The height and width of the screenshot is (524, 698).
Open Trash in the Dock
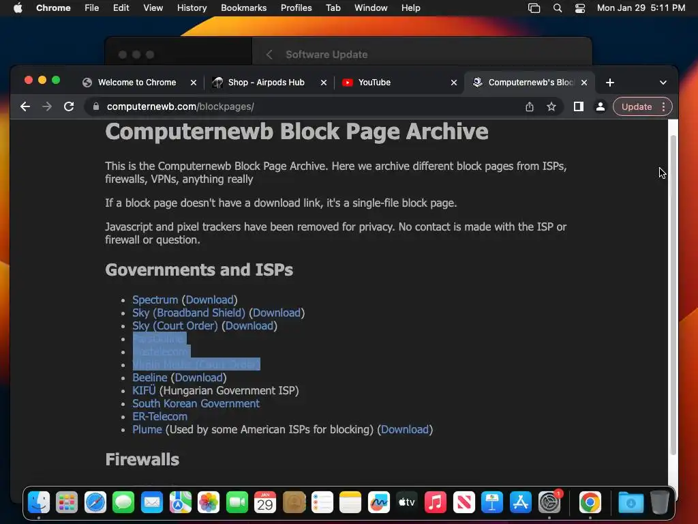click(659, 503)
